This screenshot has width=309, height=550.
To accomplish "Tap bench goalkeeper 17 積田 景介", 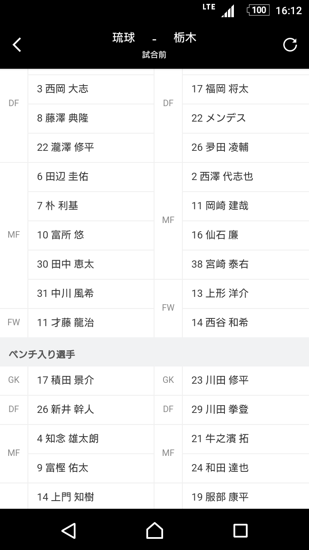I will [x=91, y=380].
